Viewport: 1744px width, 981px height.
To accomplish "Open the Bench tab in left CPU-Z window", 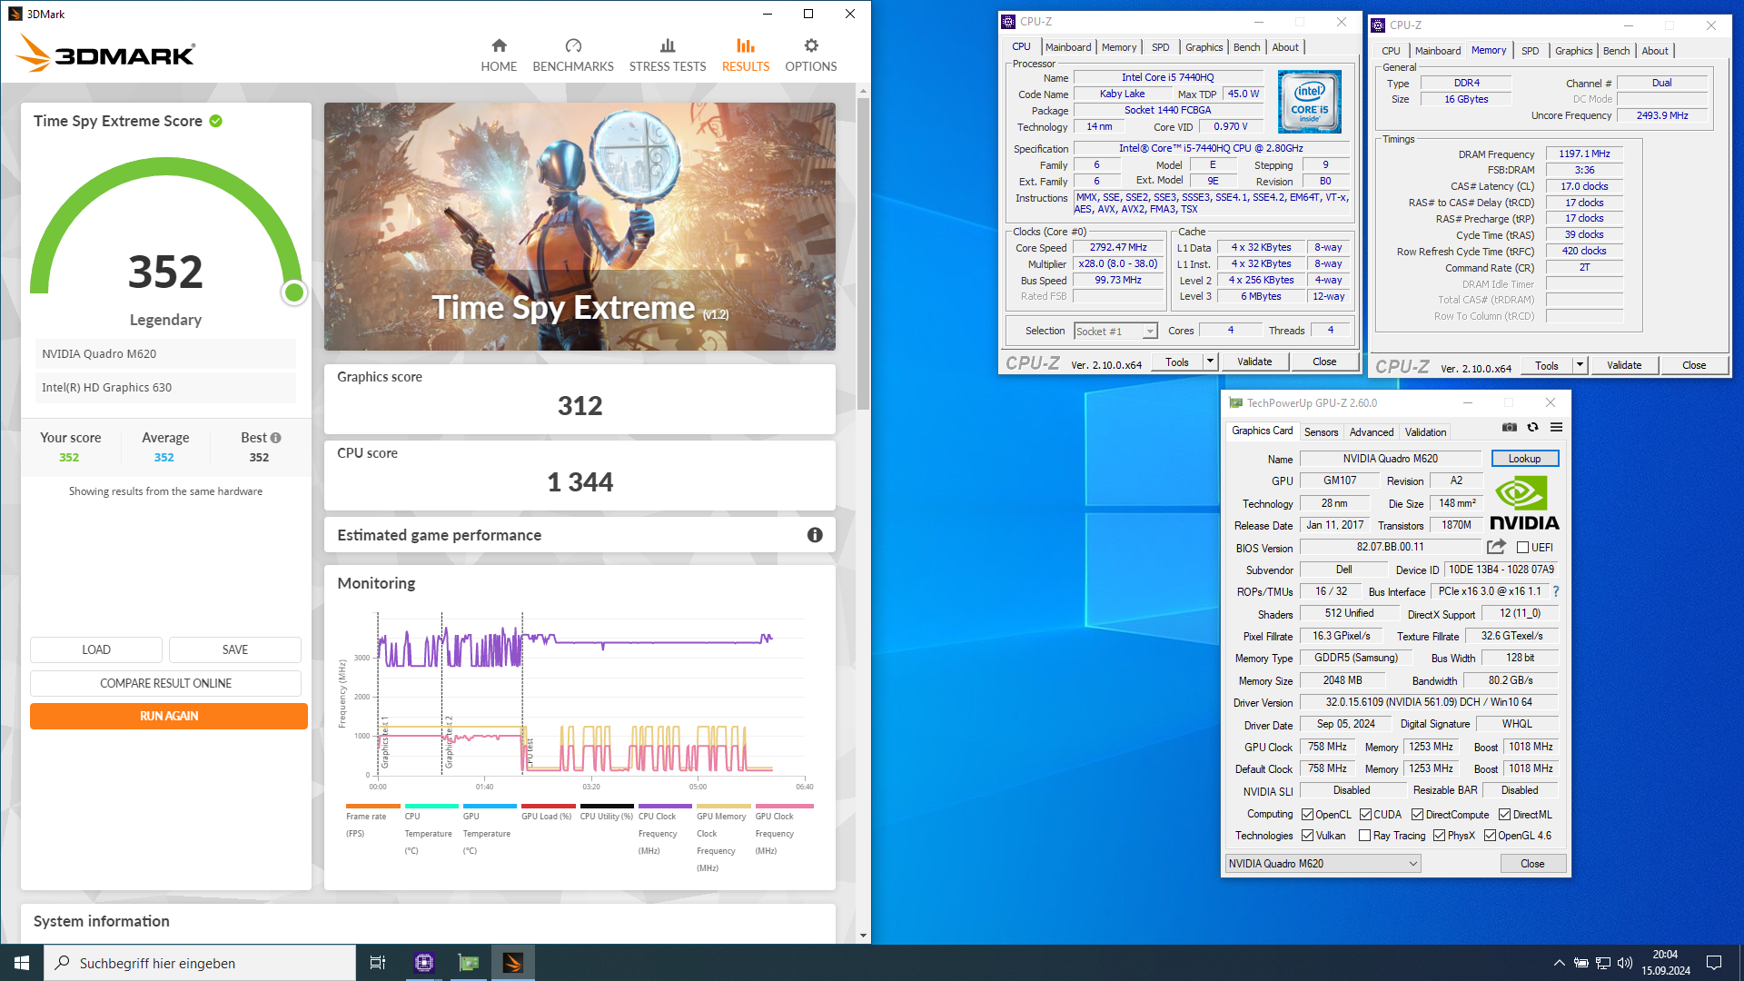I will 1246,47.
